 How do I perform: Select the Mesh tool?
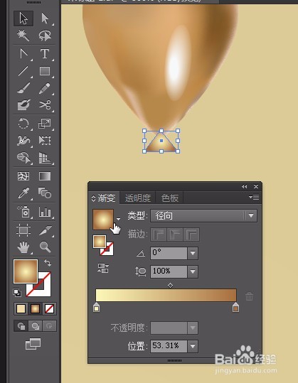pyautogui.click(x=23, y=176)
